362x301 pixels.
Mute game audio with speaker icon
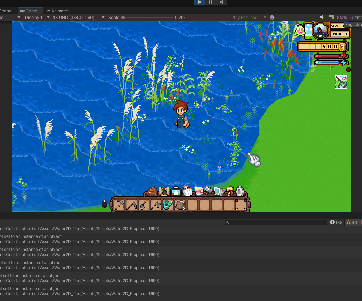(x=322, y=17)
